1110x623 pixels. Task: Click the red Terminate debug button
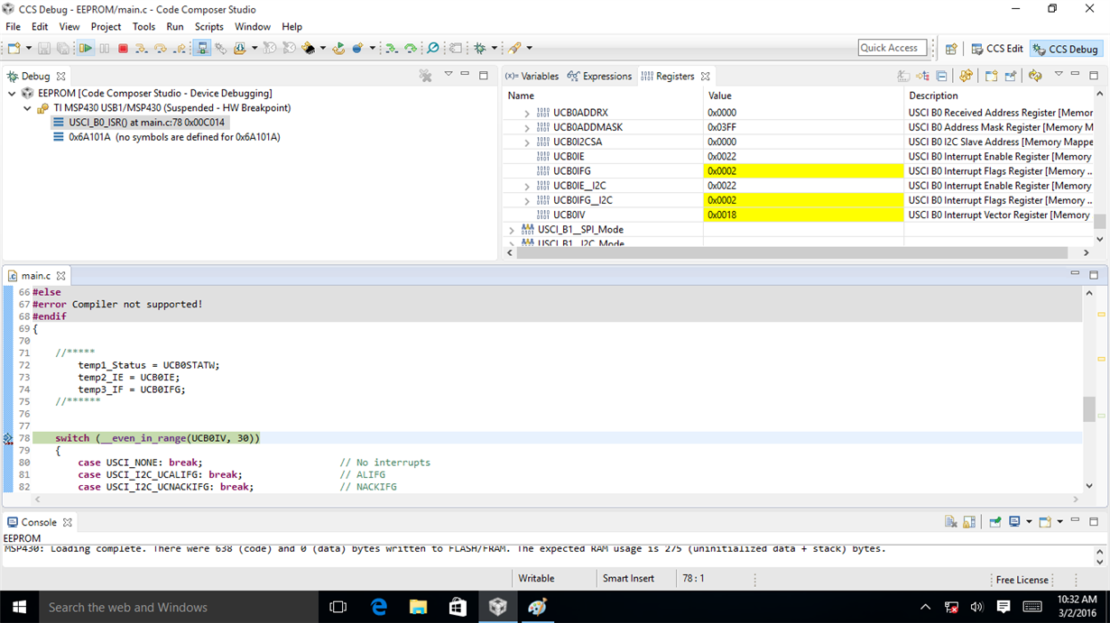tap(123, 48)
